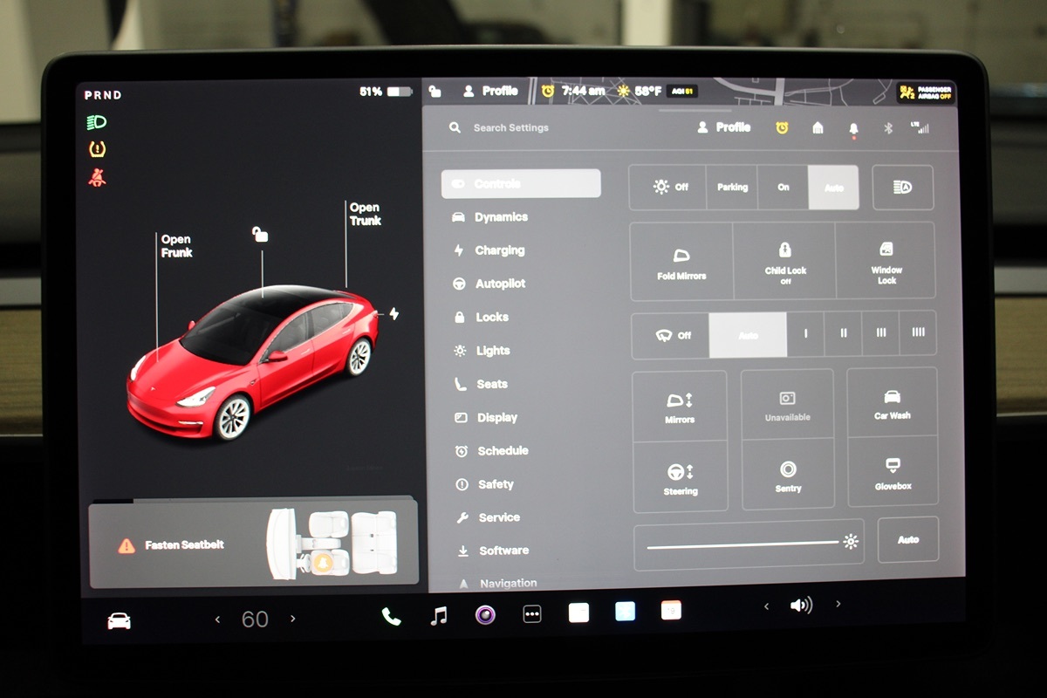This screenshot has width=1047, height=698.
Task: Open the Autopilot settings menu
Action: [x=500, y=284]
